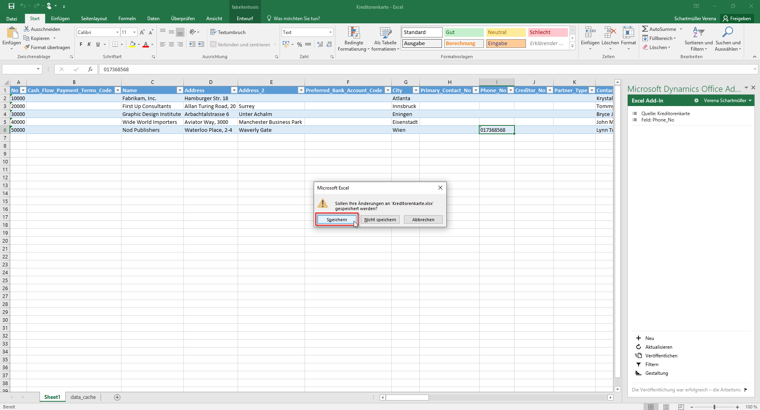Click the borders icon in Schriftart group
This screenshot has height=410, width=760.
click(115, 44)
